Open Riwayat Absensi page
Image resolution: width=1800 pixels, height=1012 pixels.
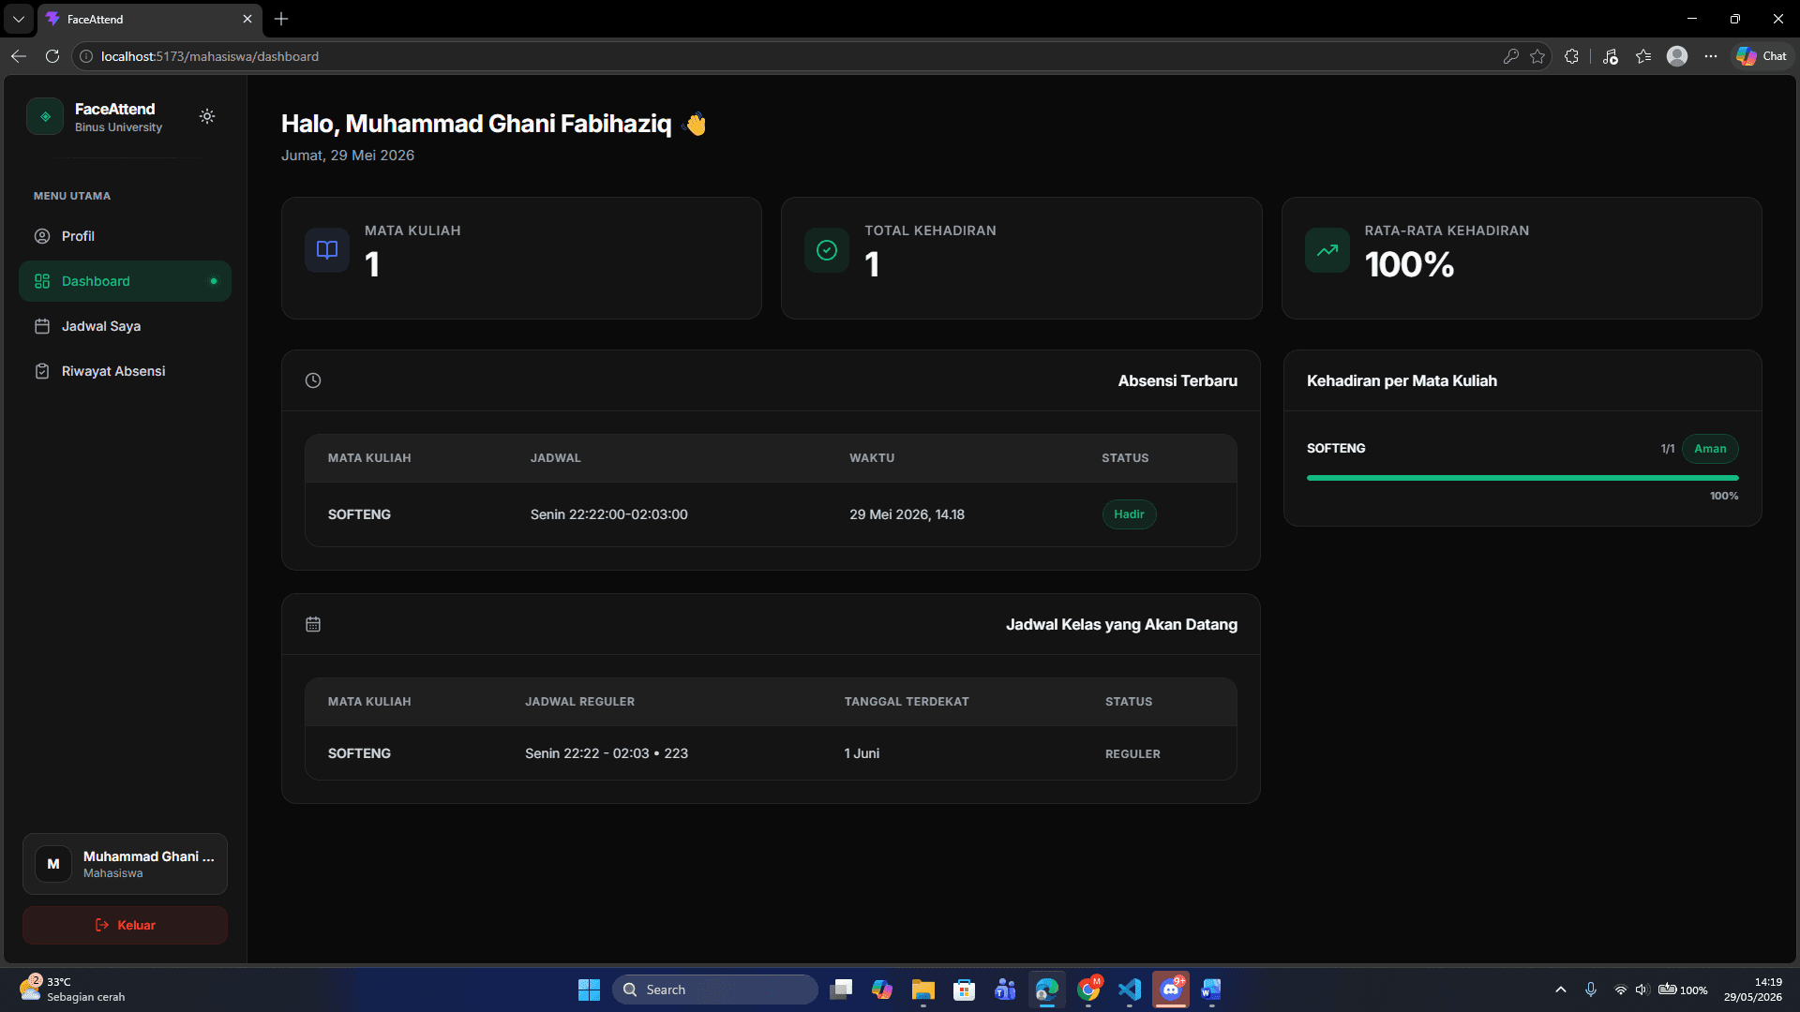(x=125, y=371)
